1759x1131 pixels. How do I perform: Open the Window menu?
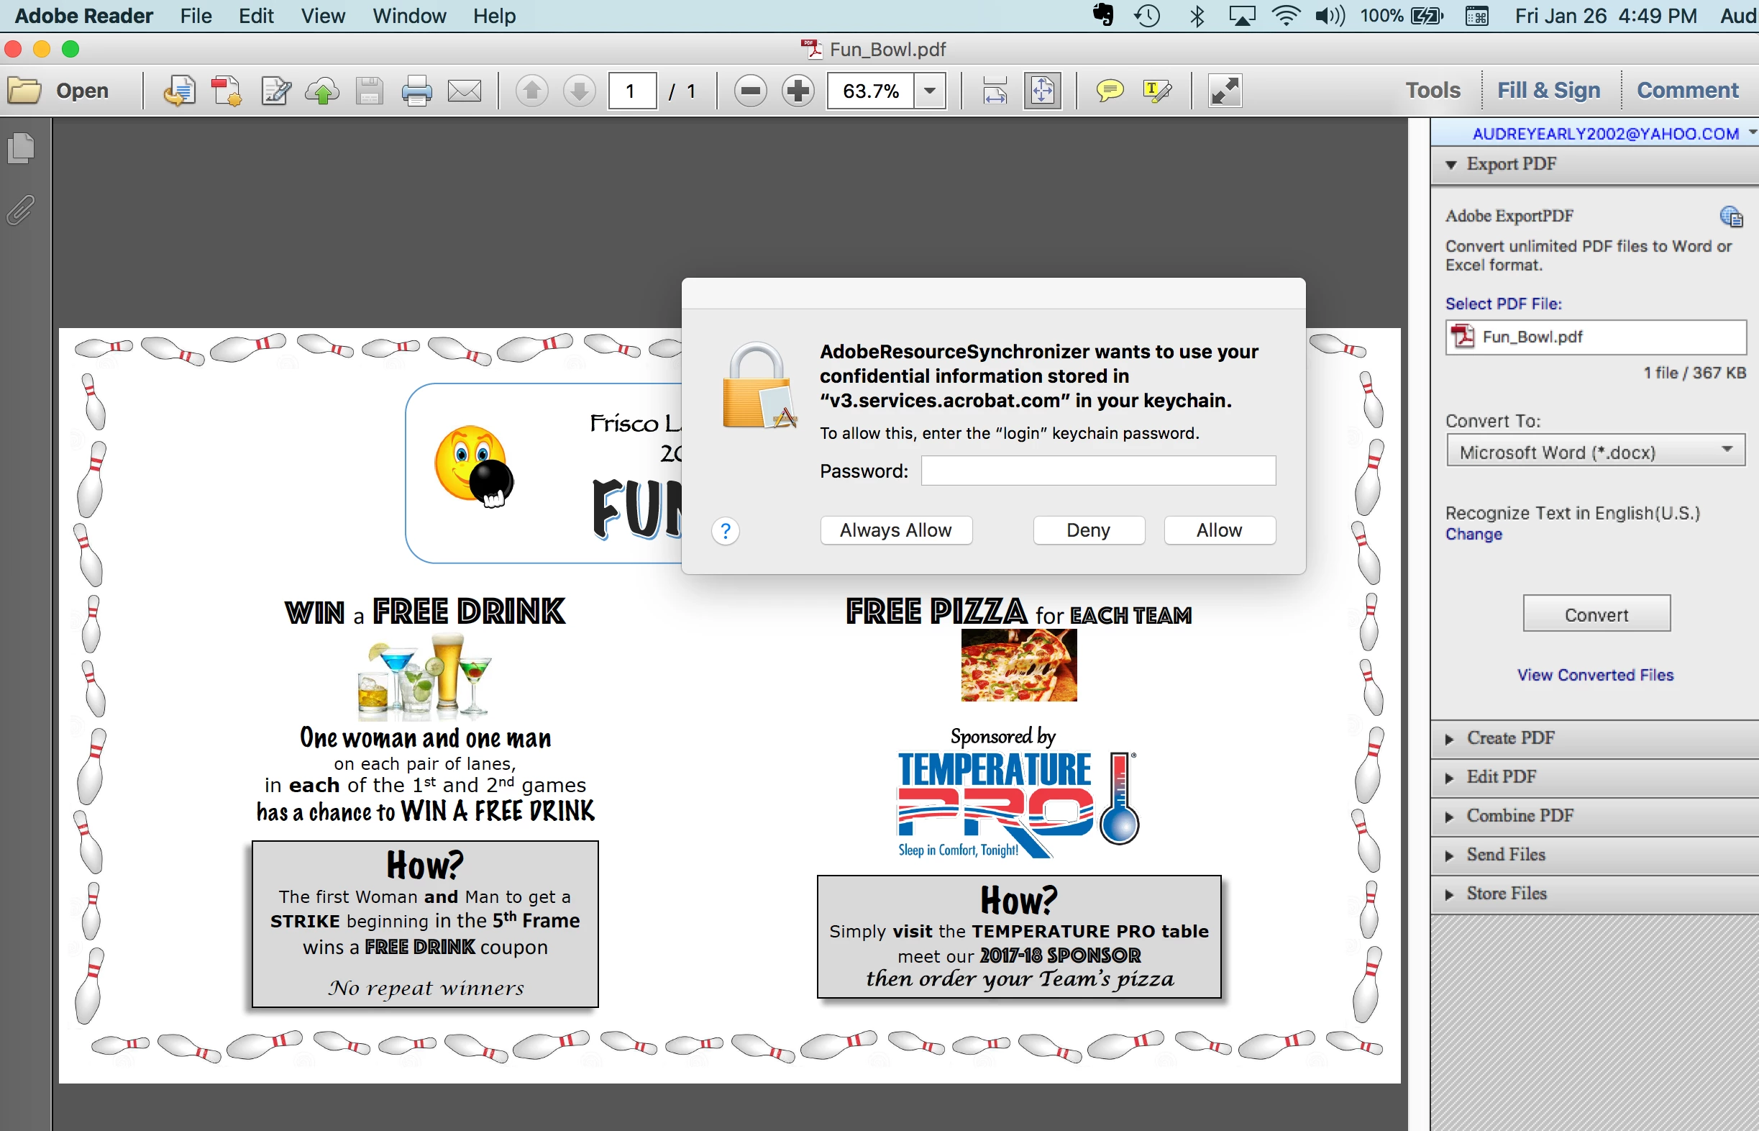pyautogui.click(x=409, y=15)
